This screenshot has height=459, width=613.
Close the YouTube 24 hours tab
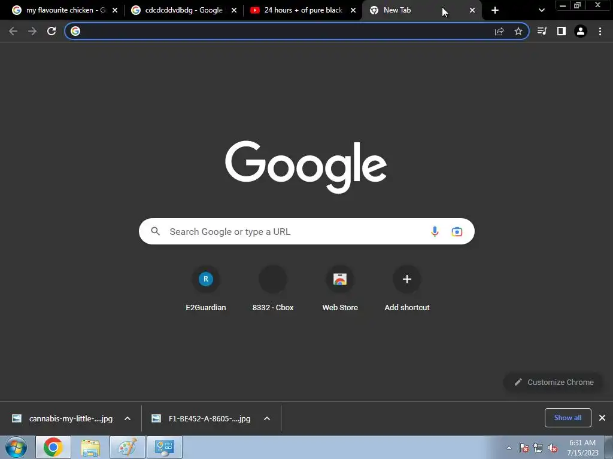pos(353,11)
